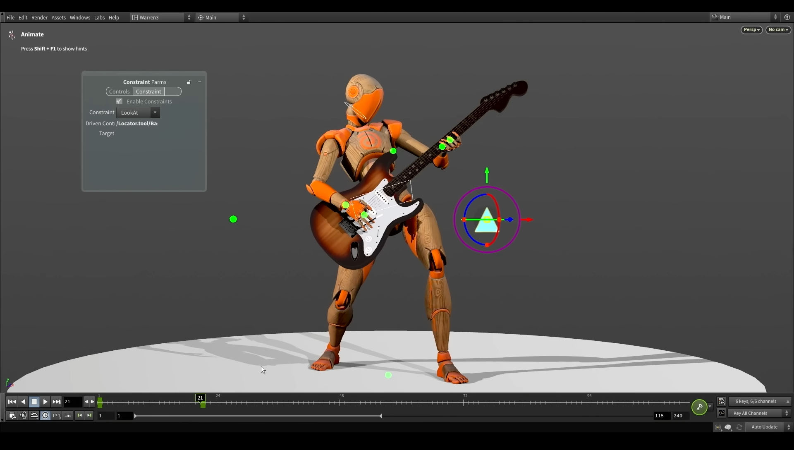This screenshot has width=794, height=450.
Task: Click the green Y-axis translate arrow
Action: point(487,175)
